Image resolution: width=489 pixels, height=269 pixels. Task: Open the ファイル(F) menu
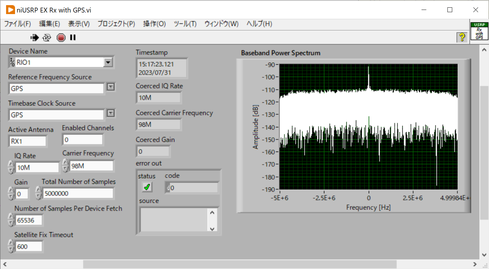(x=17, y=24)
